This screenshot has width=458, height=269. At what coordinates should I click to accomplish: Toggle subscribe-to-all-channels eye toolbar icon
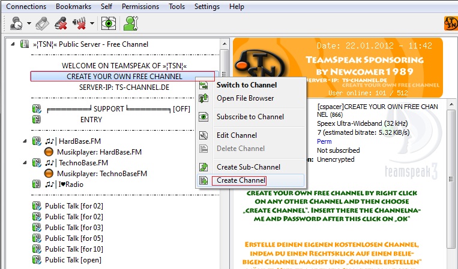pos(109,23)
